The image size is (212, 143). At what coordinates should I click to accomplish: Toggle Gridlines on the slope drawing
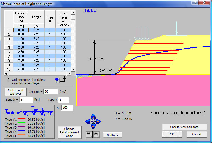coord(112,135)
